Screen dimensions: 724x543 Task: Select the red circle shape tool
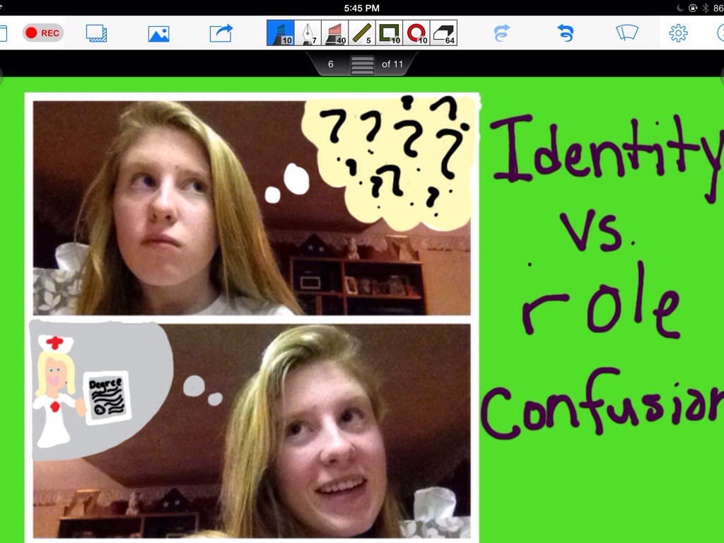416,33
